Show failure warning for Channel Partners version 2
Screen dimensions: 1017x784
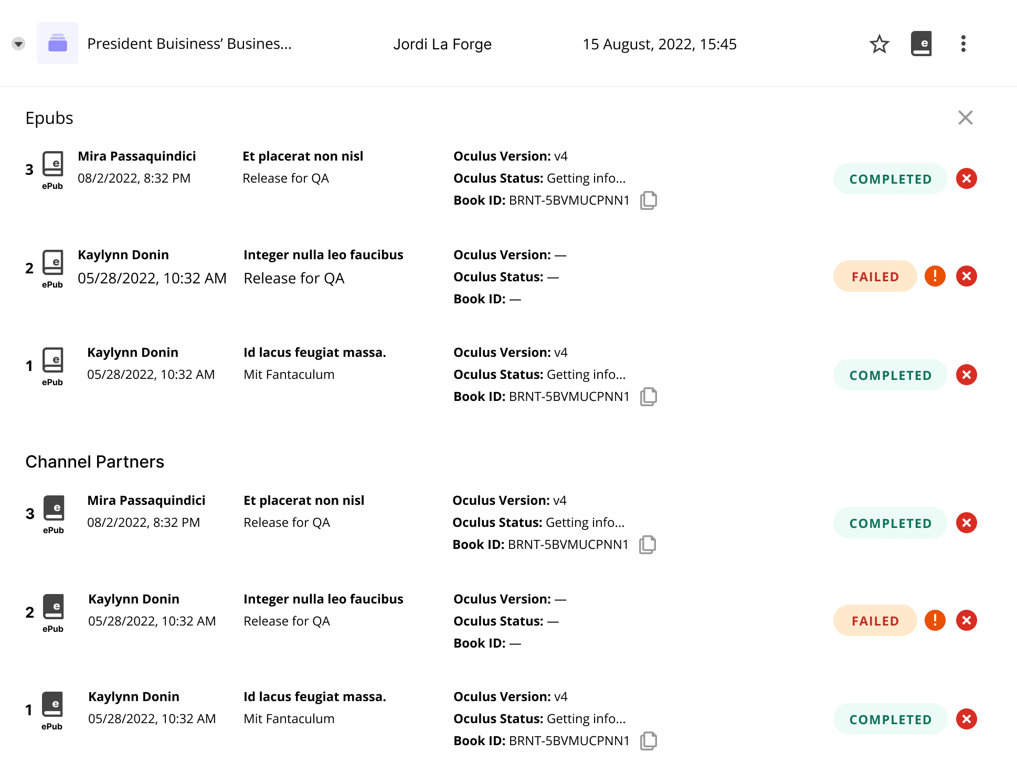click(935, 620)
